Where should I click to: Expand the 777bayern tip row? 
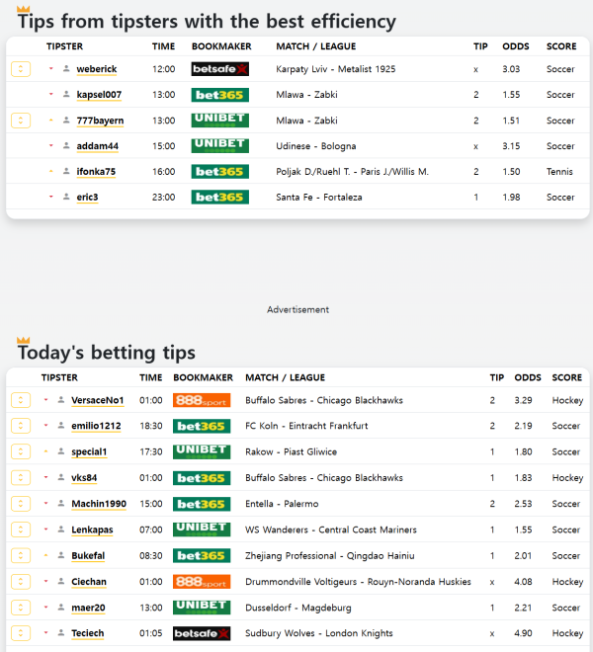tap(21, 121)
